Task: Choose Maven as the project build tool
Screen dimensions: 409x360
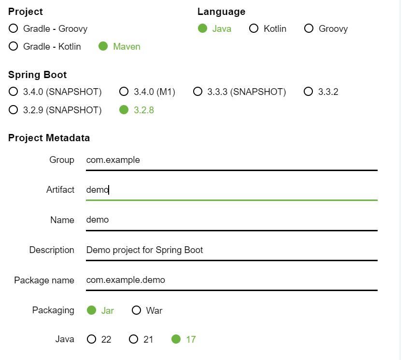Action: [x=103, y=46]
